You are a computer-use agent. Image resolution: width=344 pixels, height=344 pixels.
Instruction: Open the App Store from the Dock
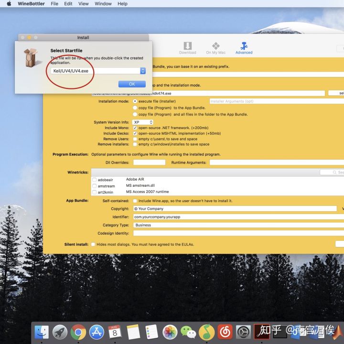pyautogui.click(x=97, y=332)
